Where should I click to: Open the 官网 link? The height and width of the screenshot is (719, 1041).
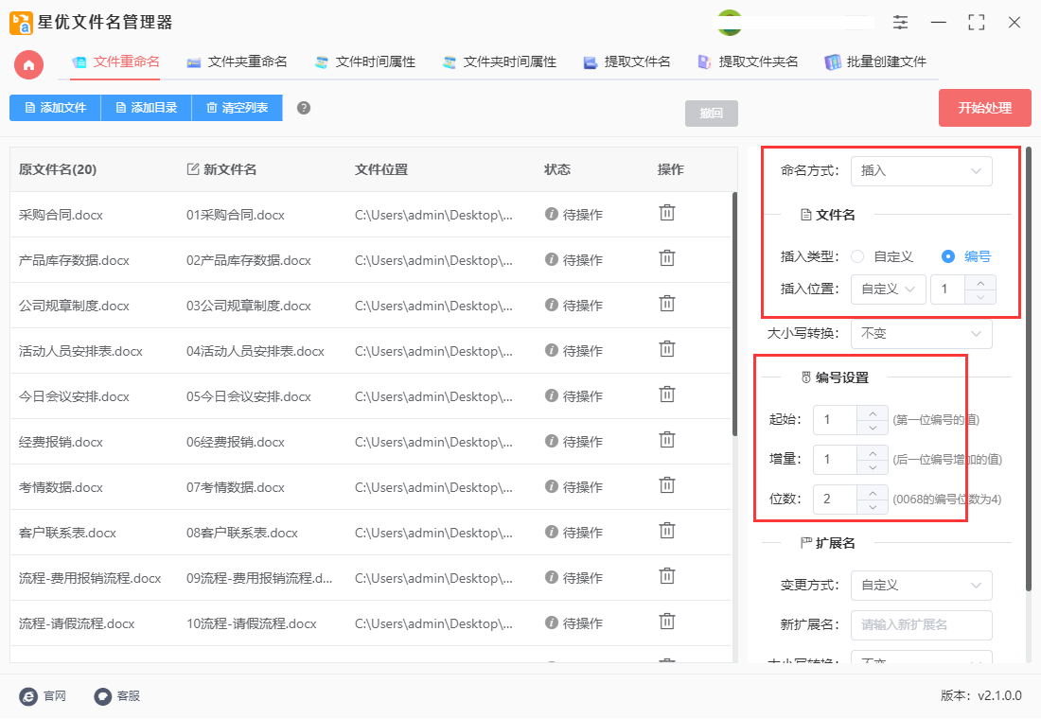click(55, 696)
